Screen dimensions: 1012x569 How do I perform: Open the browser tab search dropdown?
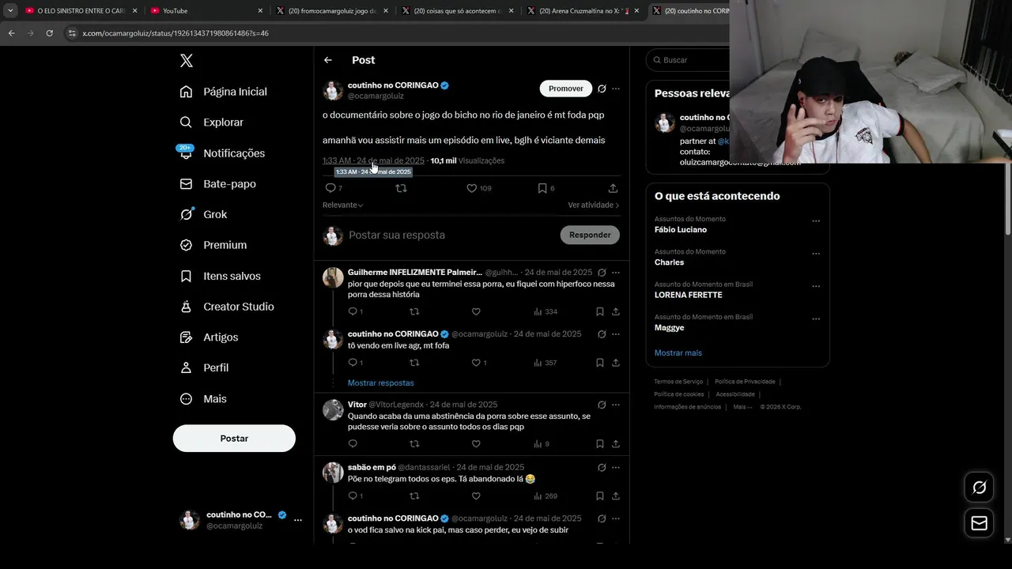[x=10, y=11]
